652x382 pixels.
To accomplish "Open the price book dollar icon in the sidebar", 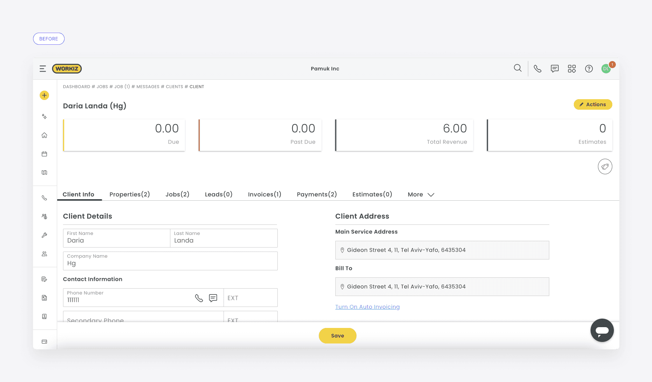I will click(x=44, y=316).
